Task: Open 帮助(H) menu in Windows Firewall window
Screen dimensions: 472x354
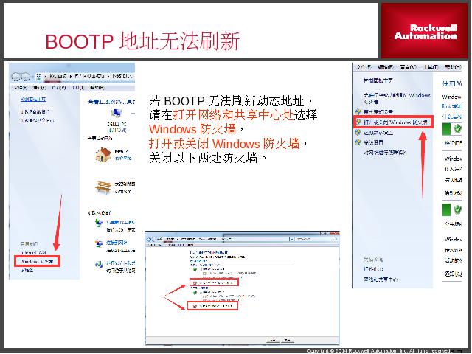Action: 453,67
